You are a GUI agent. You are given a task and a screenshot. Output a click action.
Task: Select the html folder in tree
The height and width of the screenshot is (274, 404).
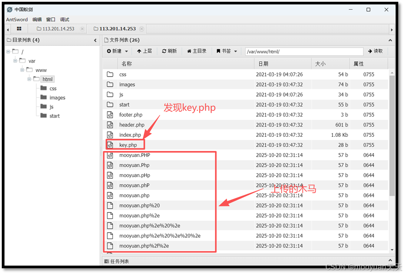click(47, 79)
